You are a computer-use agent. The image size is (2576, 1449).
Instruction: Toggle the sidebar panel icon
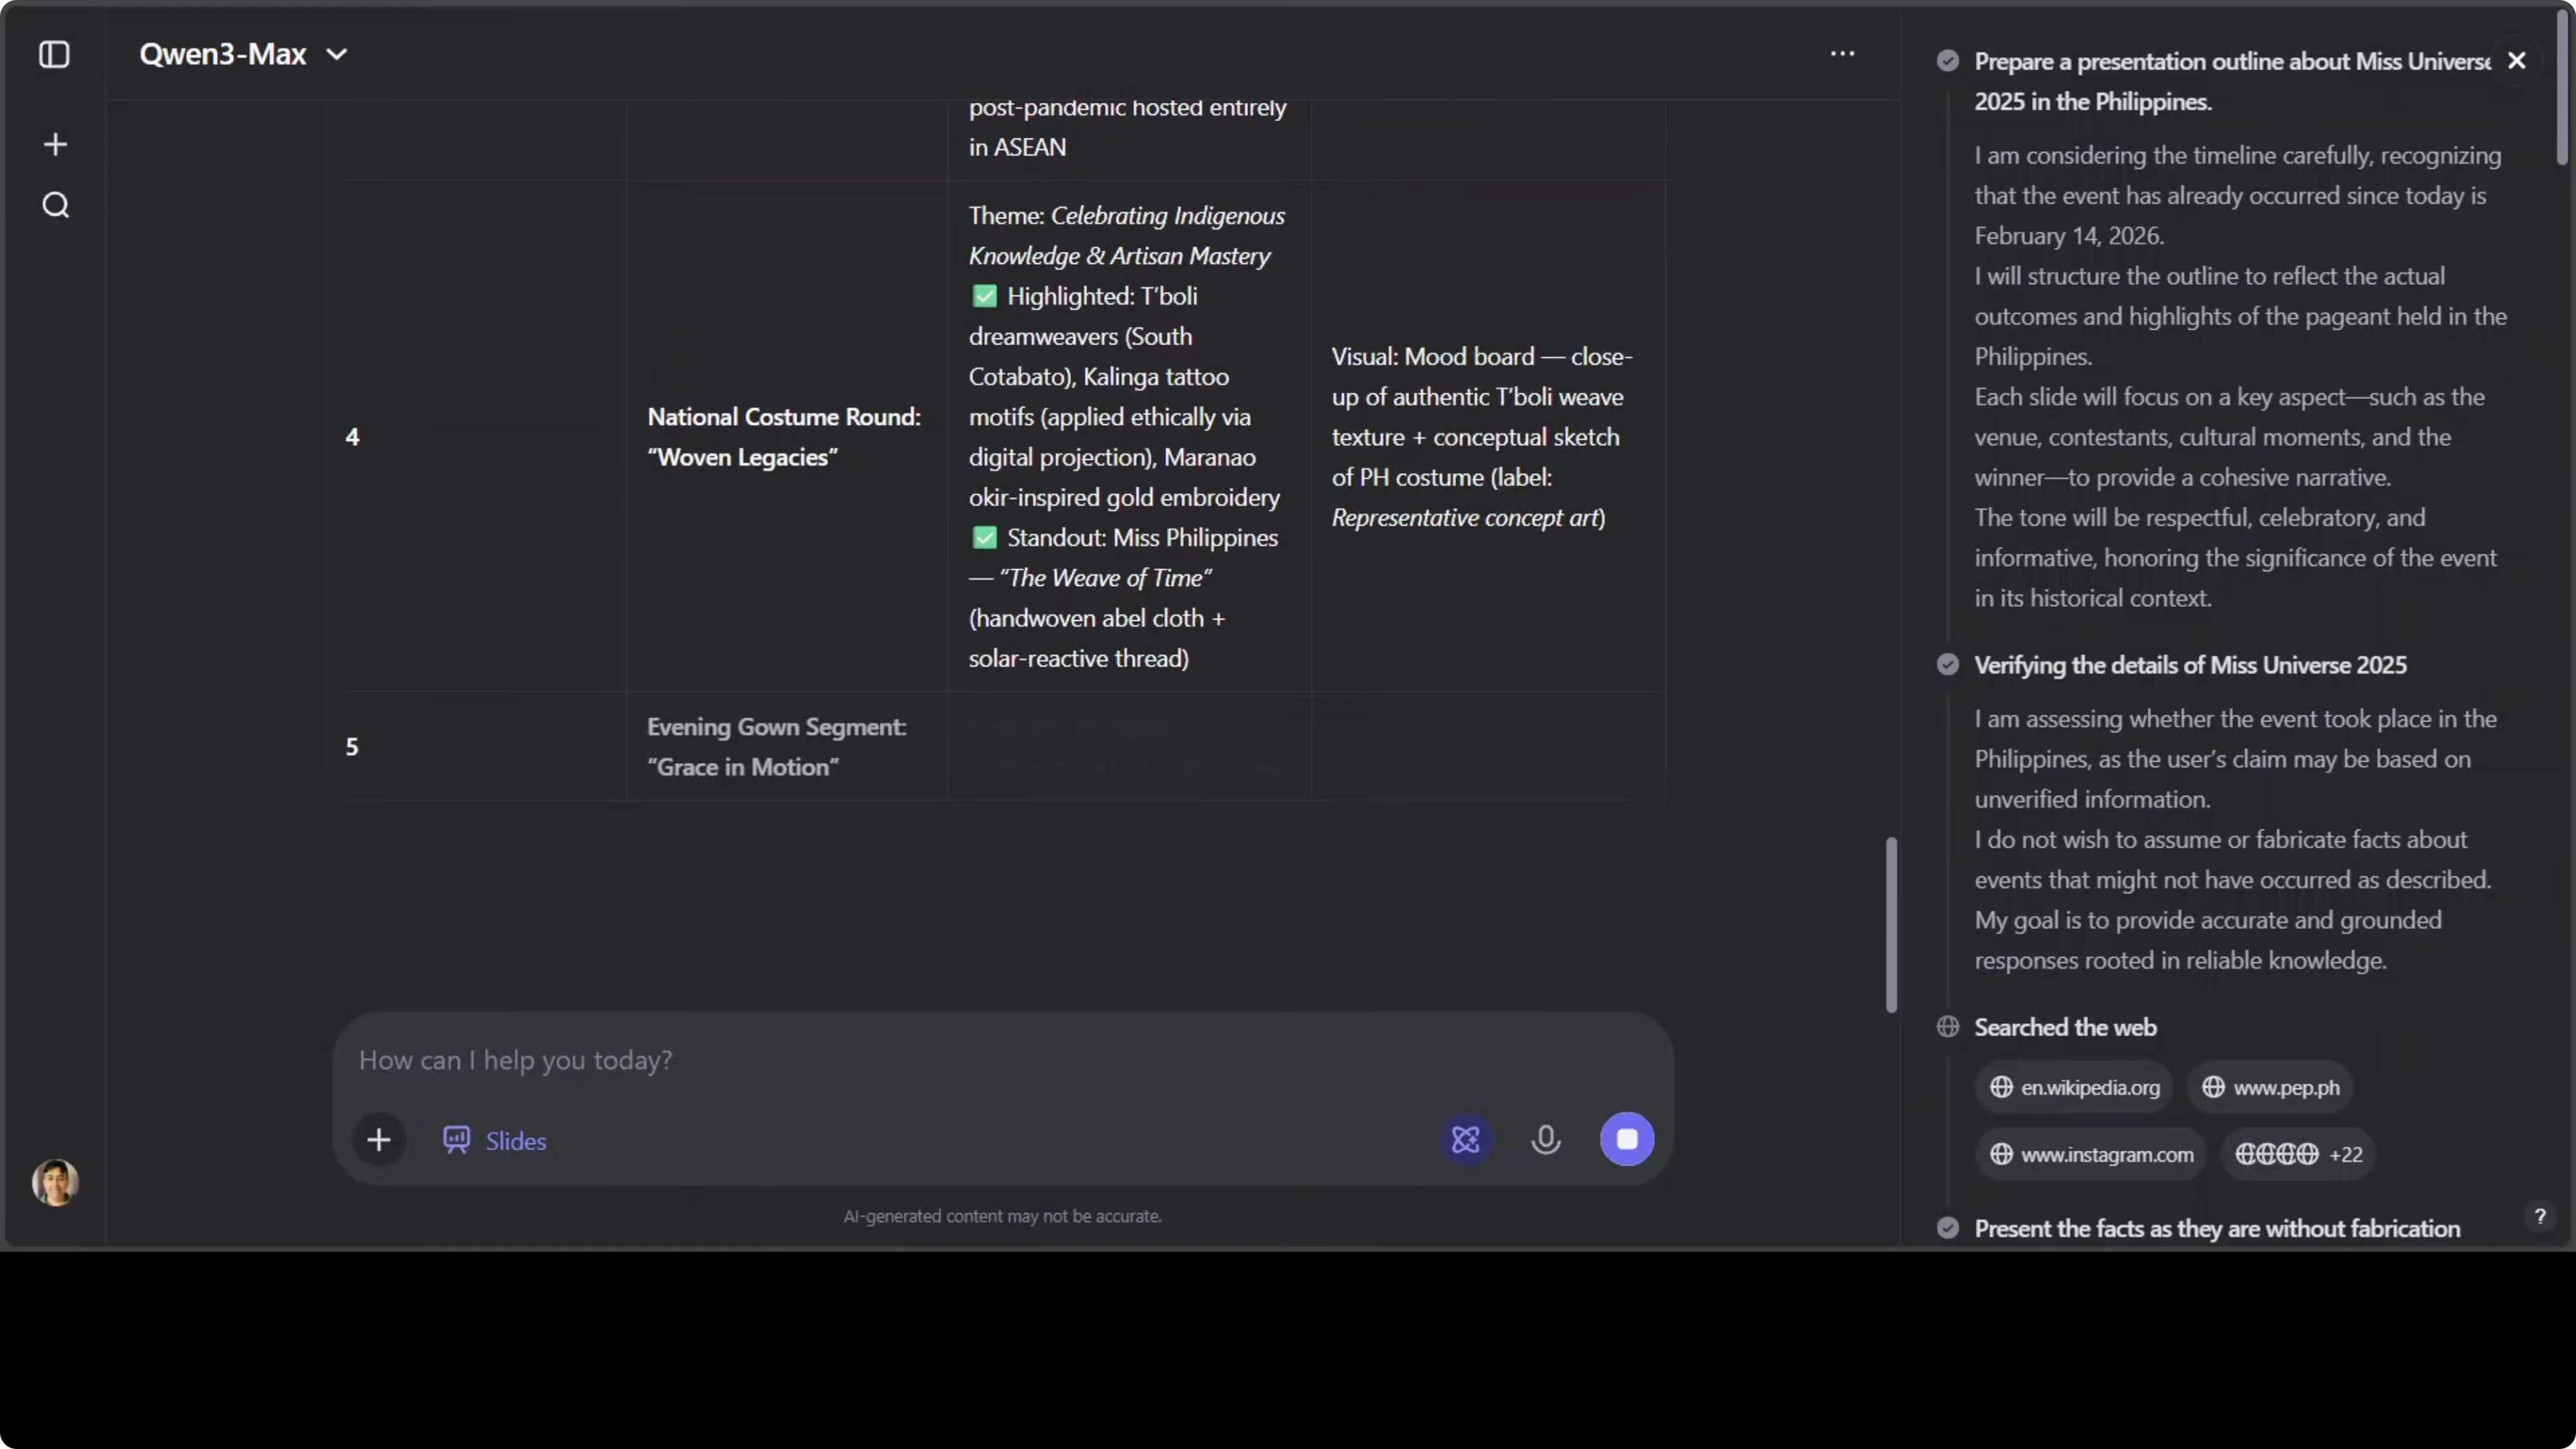click(x=54, y=54)
